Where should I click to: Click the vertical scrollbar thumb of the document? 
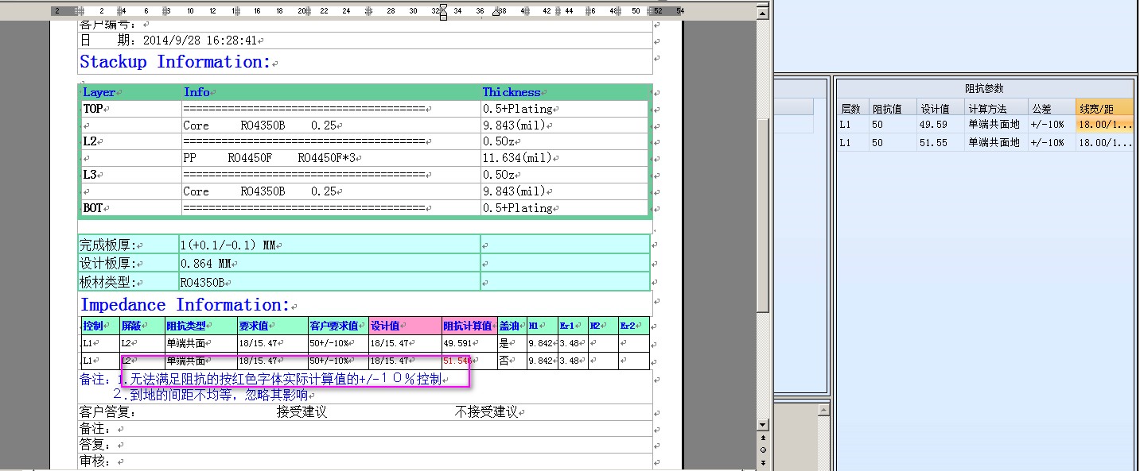pos(763,215)
